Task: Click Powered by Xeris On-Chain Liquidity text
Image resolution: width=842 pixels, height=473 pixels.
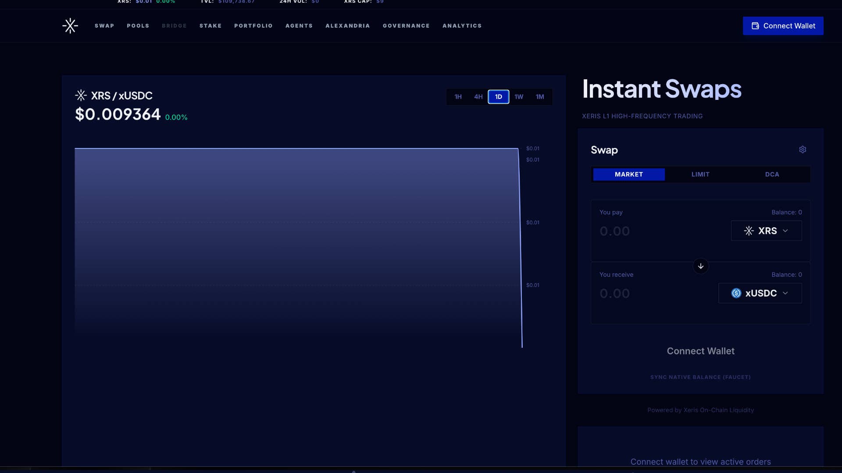Action: [700, 410]
